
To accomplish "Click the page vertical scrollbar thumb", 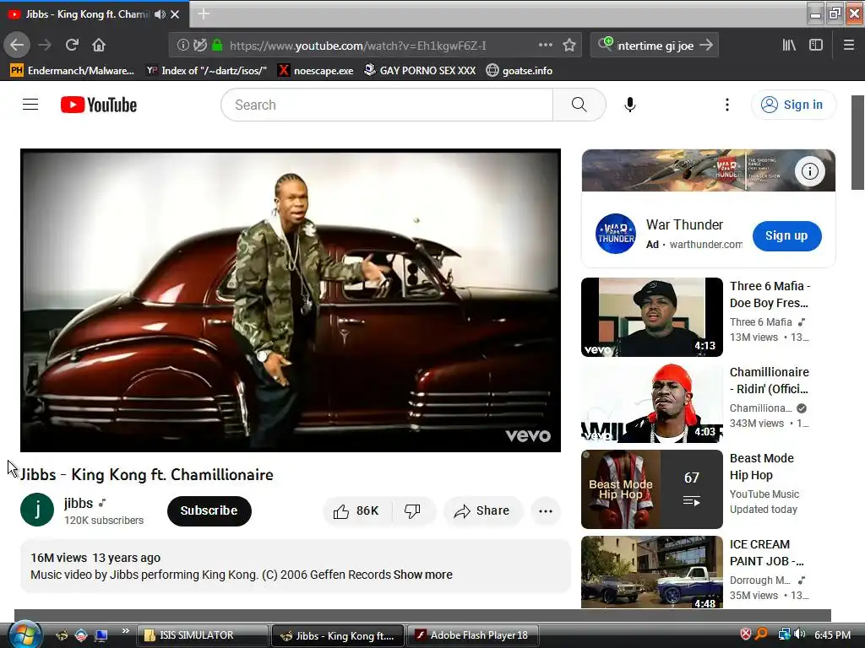I will point(857,143).
